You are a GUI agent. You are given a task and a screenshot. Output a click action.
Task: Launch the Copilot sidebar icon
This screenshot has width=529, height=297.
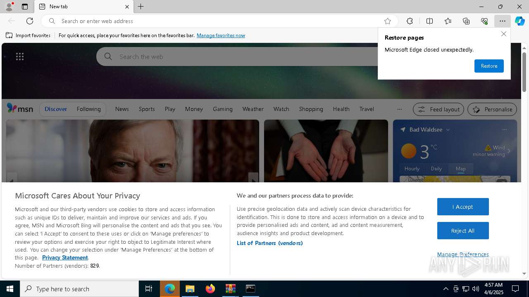(520, 21)
